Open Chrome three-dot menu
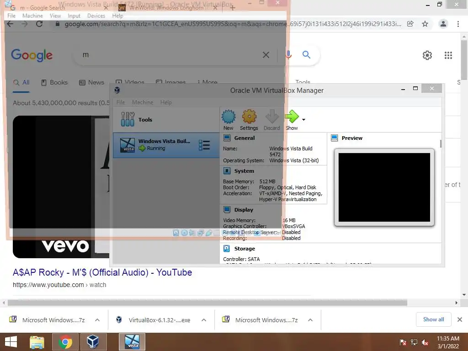 pos(458,24)
